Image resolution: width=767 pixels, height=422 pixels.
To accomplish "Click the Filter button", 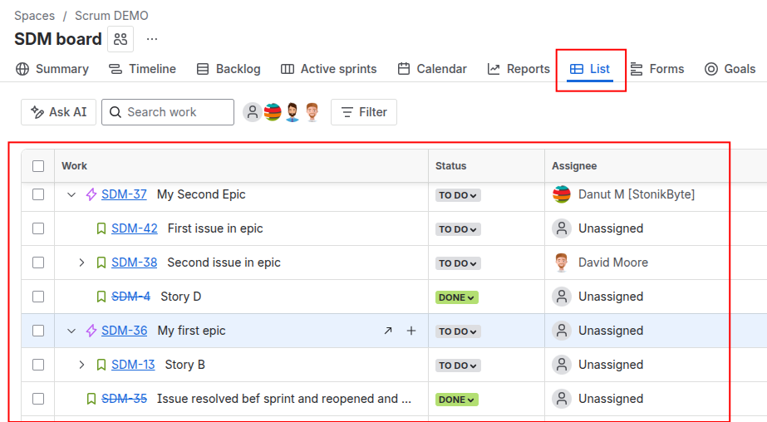I will (x=364, y=112).
